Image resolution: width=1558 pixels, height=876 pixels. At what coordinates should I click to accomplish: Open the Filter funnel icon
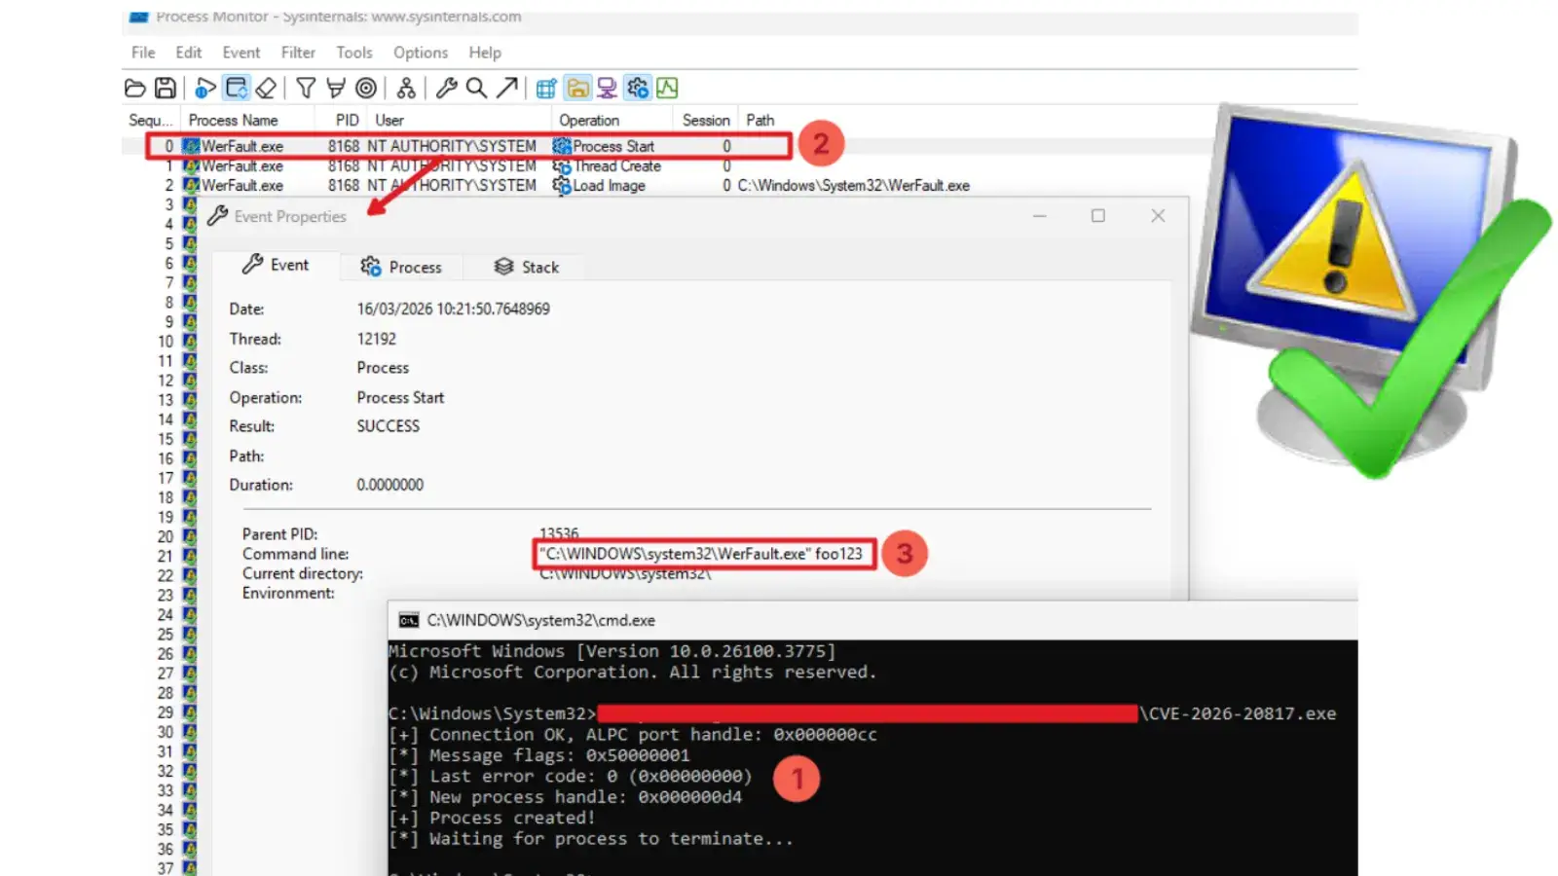(x=306, y=89)
